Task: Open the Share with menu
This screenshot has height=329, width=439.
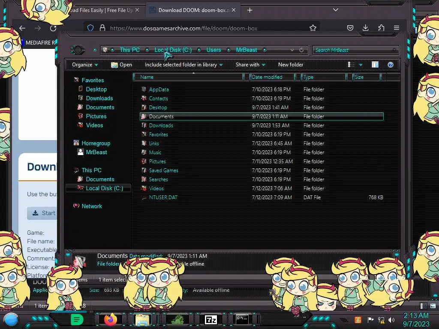Action: click(250, 65)
